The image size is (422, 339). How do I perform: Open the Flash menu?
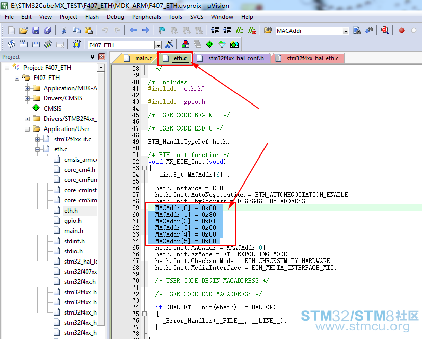pos(92,17)
